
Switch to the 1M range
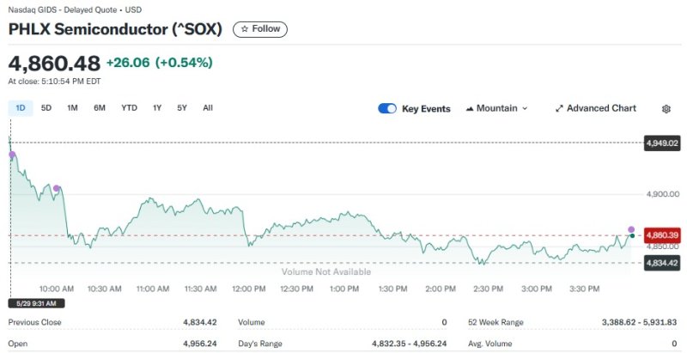72,108
